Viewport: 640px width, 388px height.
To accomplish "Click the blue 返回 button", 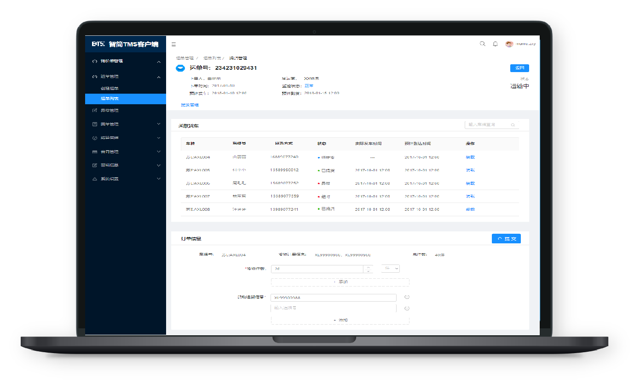I will 519,68.
